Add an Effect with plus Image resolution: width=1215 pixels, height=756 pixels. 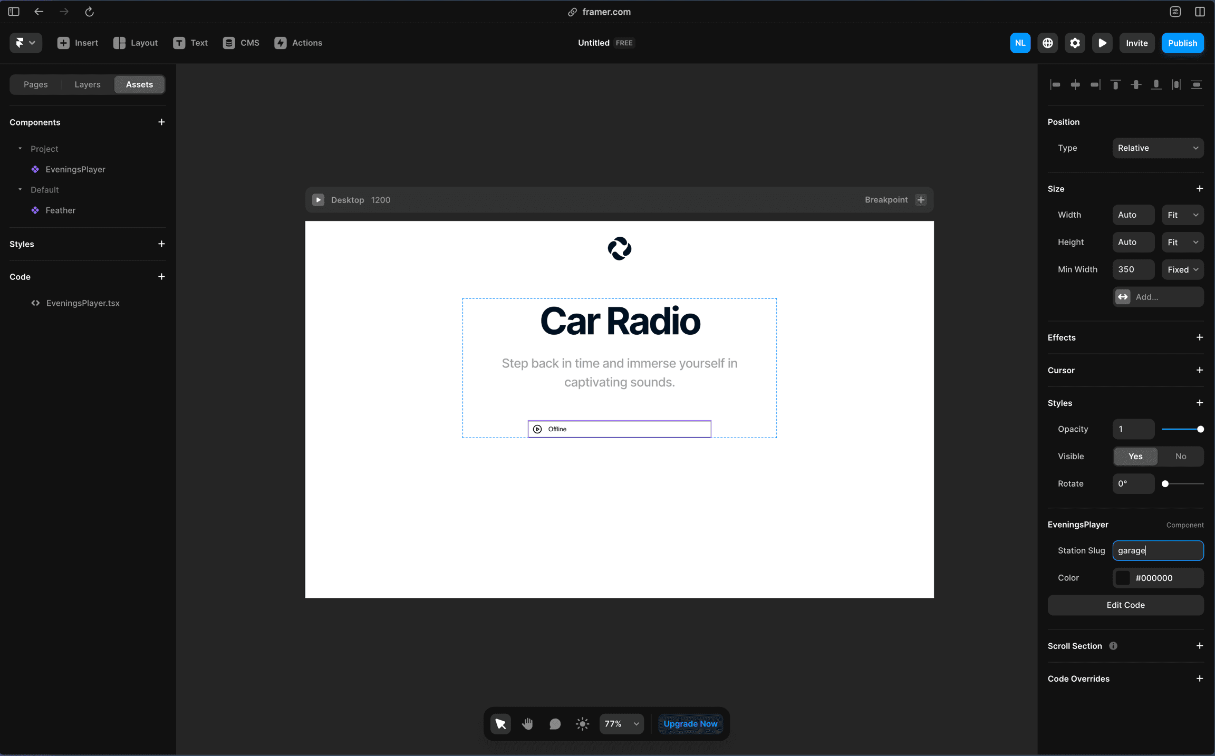point(1199,337)
